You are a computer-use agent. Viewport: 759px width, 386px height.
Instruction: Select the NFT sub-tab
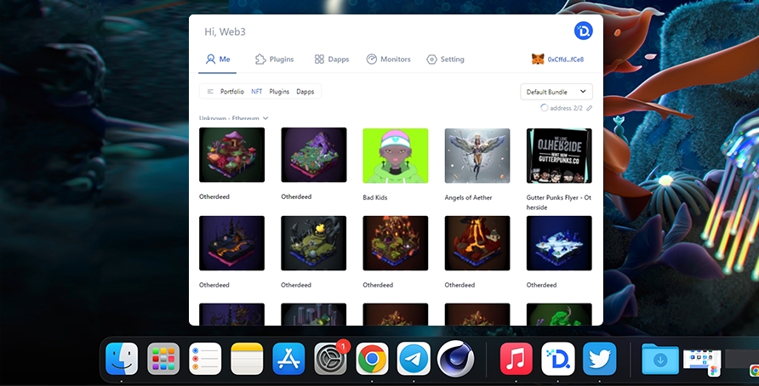click(x=257, y=92)
